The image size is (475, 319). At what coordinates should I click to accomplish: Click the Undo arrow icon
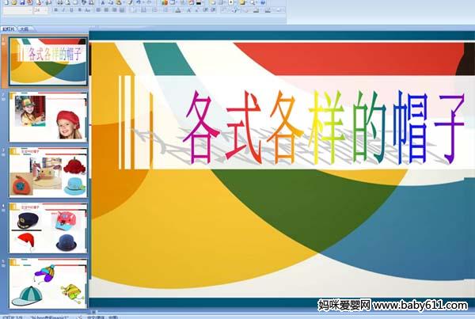pyautogui.click(x=138, y=2)
